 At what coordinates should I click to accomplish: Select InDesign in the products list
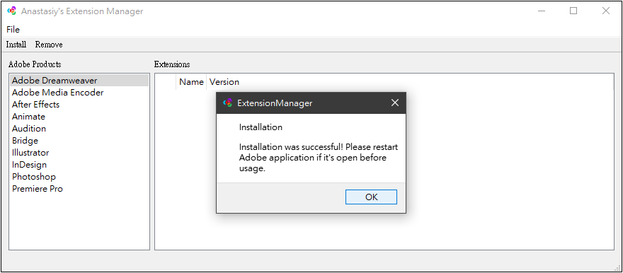(x=79, y=165)
